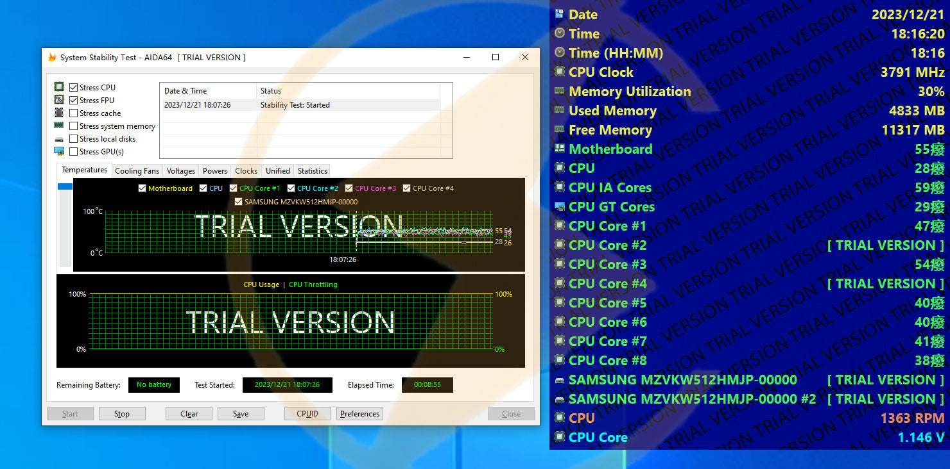Open the Preferences dialog

point(359,414)
